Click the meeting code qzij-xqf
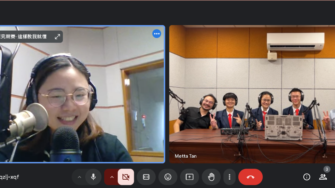This screenshot has height=188, width=335. point(9,177)
